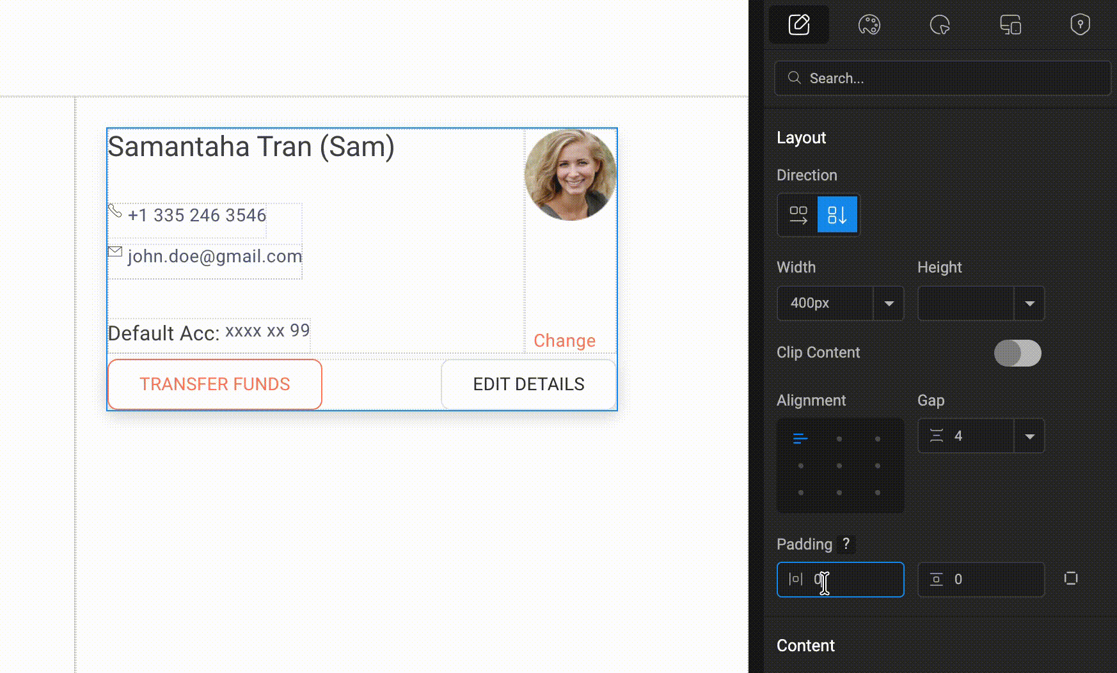Select the vertical column direction toggle

[x=837, y=215]
